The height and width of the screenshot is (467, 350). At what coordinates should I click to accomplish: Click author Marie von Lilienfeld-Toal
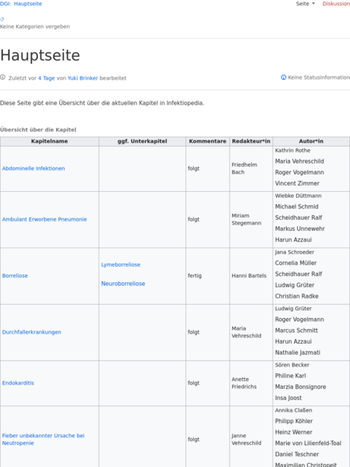308,443
